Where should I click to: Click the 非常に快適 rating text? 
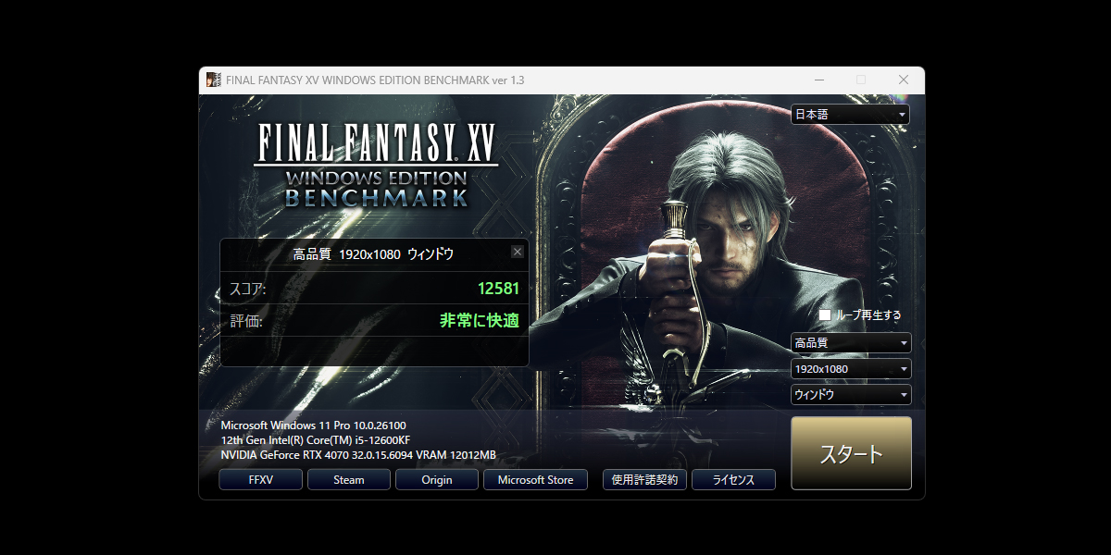(x=480, y=321)
